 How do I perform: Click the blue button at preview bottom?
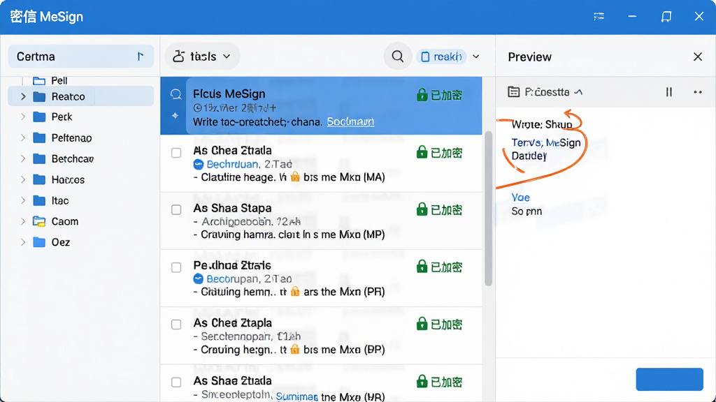669,379
